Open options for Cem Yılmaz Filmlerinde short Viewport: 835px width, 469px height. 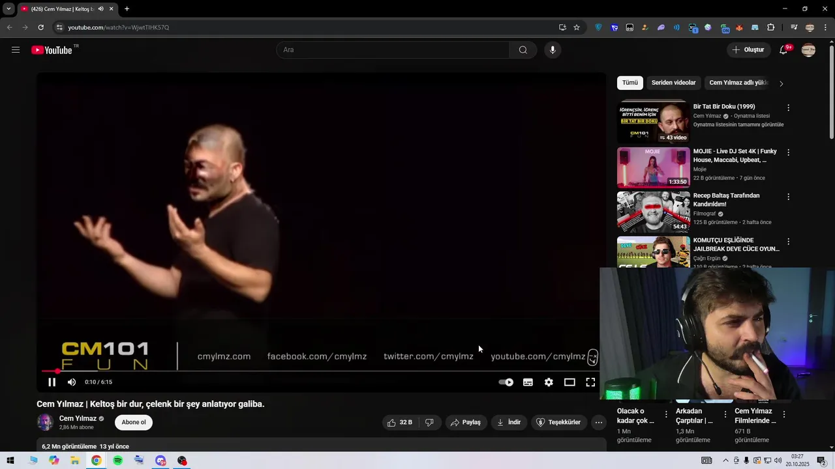point(783,415)
